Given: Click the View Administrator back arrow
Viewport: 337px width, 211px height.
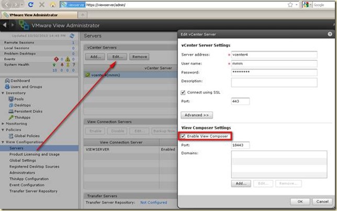Looking at the screenshot, I should tap(5, 25).
